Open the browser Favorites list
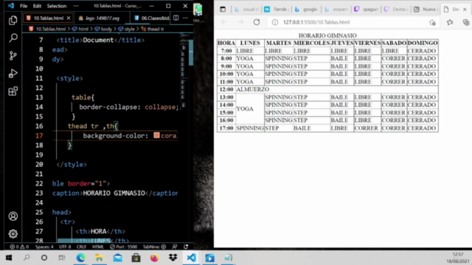Screen dimensions: 472x265 click(x=450, y=22)
